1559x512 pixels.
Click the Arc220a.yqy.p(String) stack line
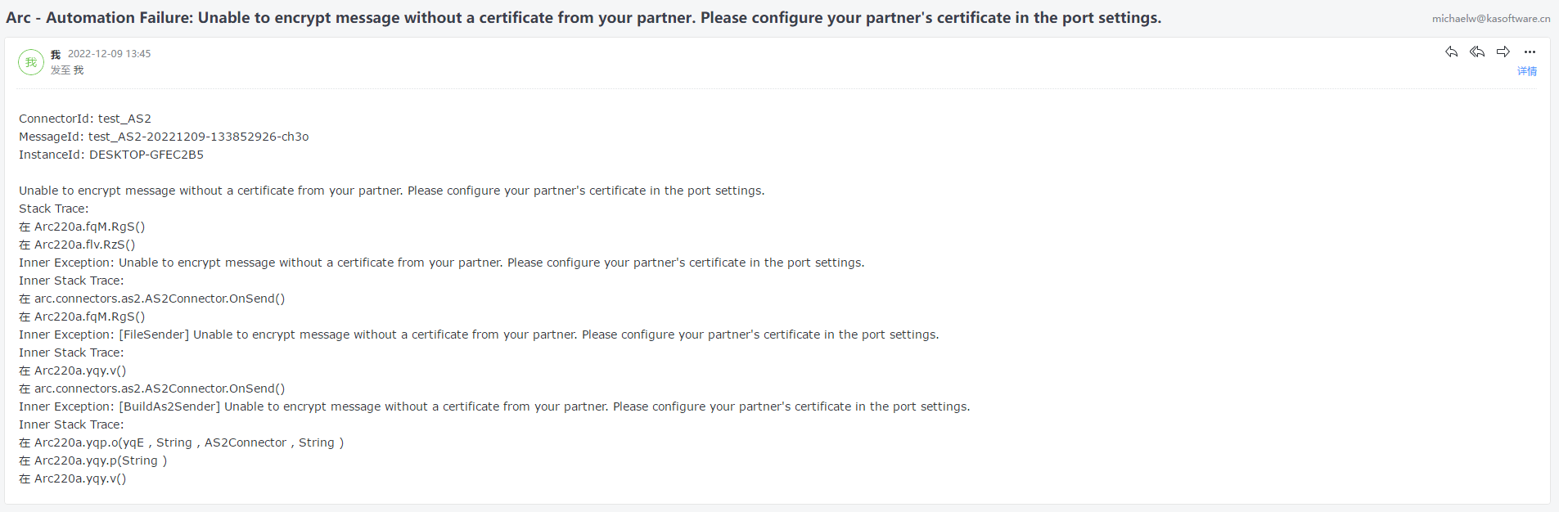(92, 460)
